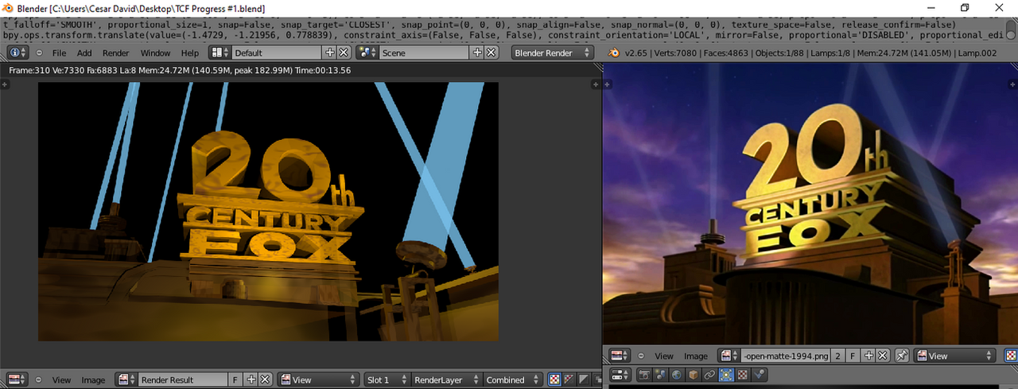Image resolution: width=1018 pixels, height=389 pixels.
Task: Unlink the Render Result image
Action: (x=265, y=379)
